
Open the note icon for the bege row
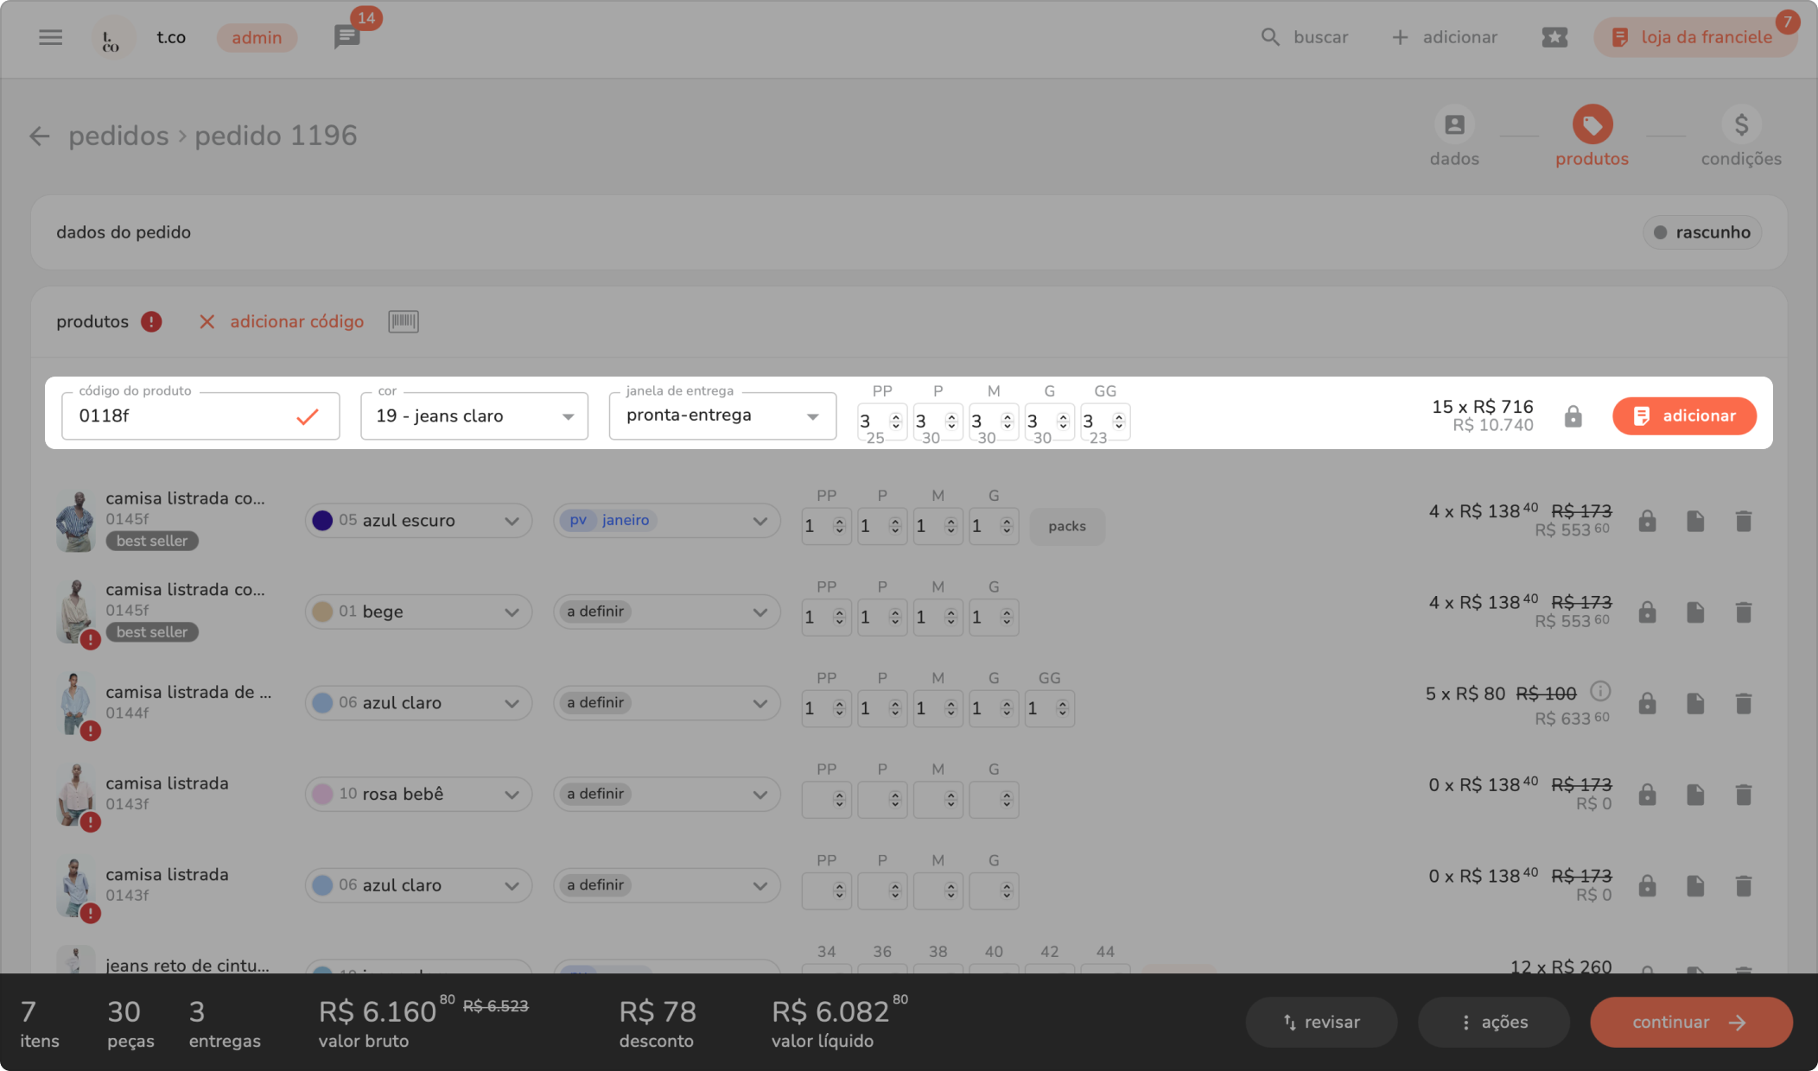pos(1694,612)
